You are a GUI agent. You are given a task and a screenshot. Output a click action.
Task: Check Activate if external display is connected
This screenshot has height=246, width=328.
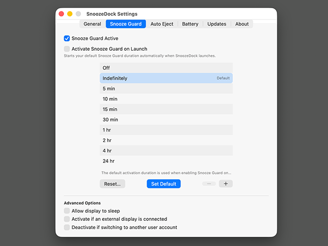[x=67, y=219]
